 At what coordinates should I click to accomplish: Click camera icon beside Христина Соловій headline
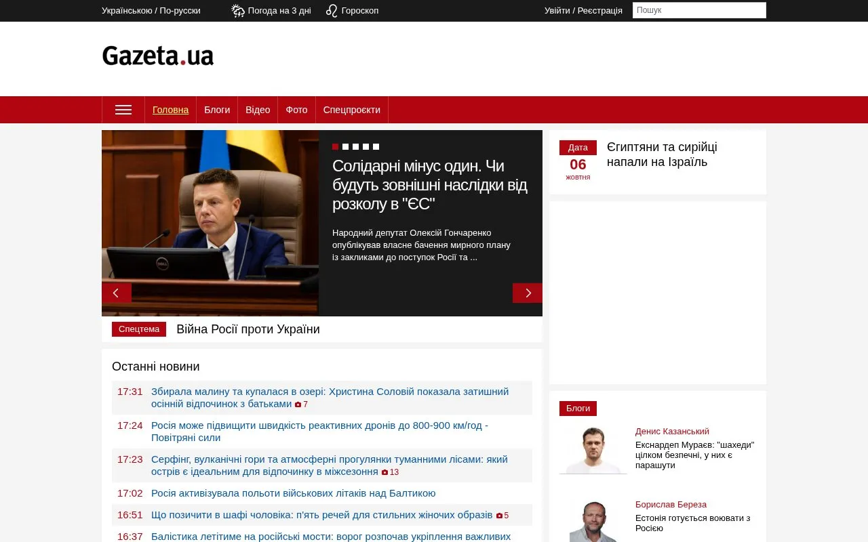298,404
